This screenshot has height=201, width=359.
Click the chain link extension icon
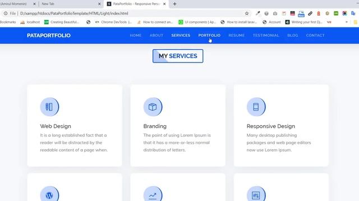(x=310, y=13)
